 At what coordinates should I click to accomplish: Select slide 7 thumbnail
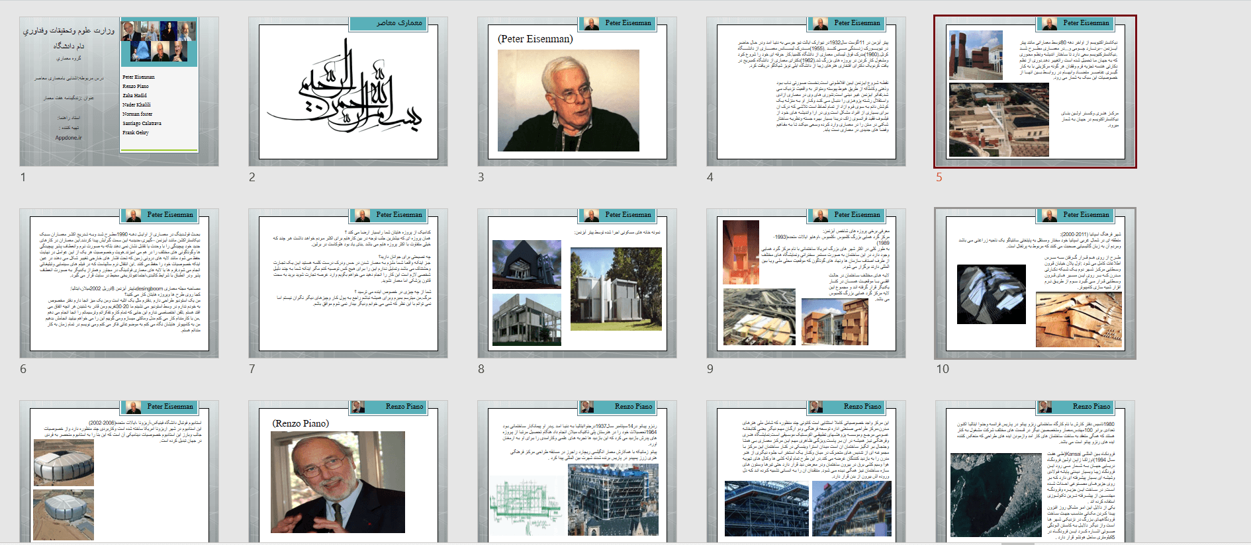348,283
